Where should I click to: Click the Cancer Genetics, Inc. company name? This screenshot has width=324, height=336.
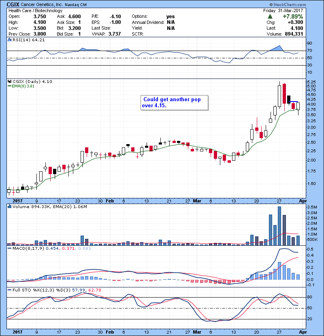pos(42,5)
